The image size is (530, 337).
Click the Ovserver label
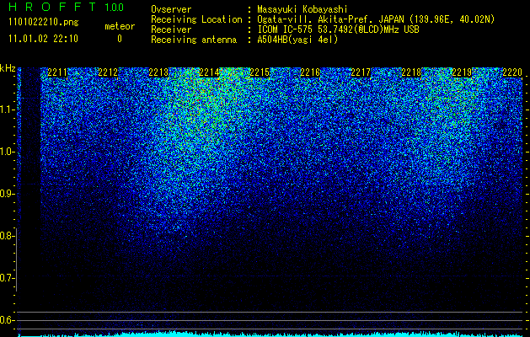tap(171, 9)
